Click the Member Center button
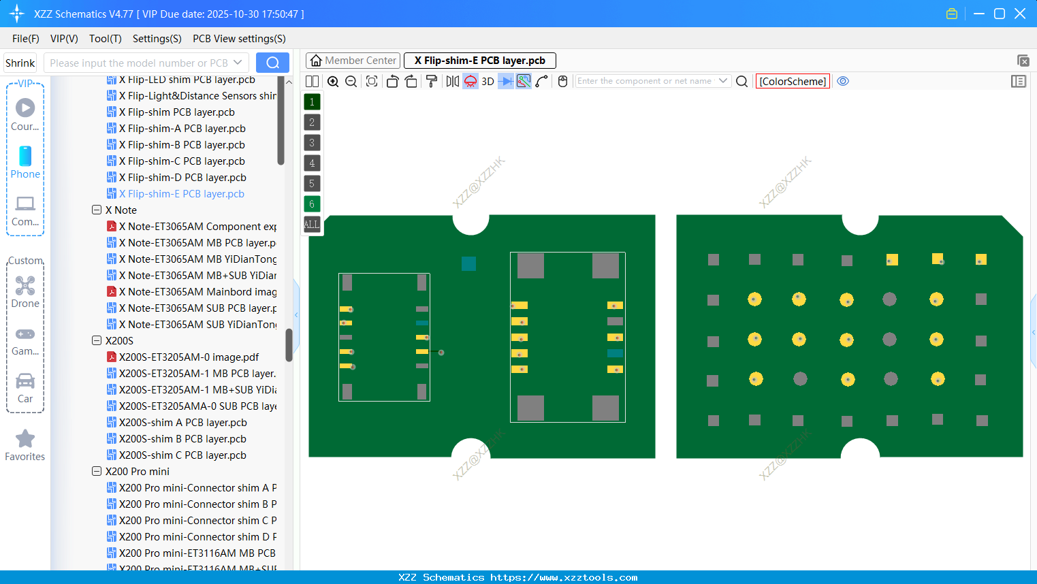Image resolution: width=1037 pixels, height=584 pixels. pos(352,61)
